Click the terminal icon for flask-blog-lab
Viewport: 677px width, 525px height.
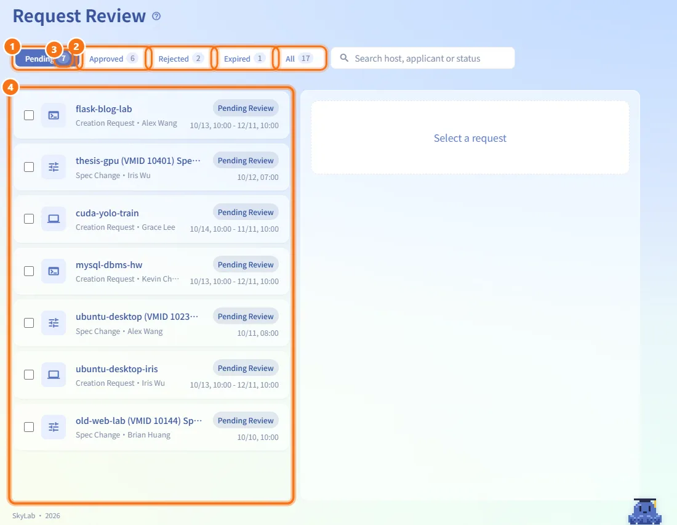click(54, 115)
